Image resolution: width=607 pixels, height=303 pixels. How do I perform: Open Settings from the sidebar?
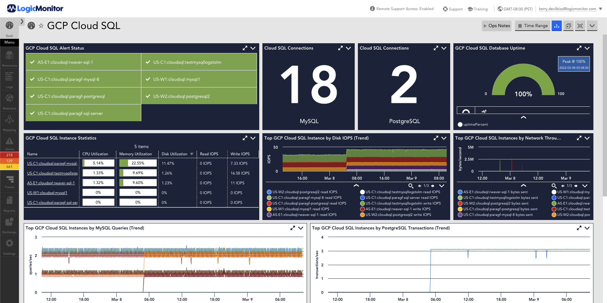(9, 245)
